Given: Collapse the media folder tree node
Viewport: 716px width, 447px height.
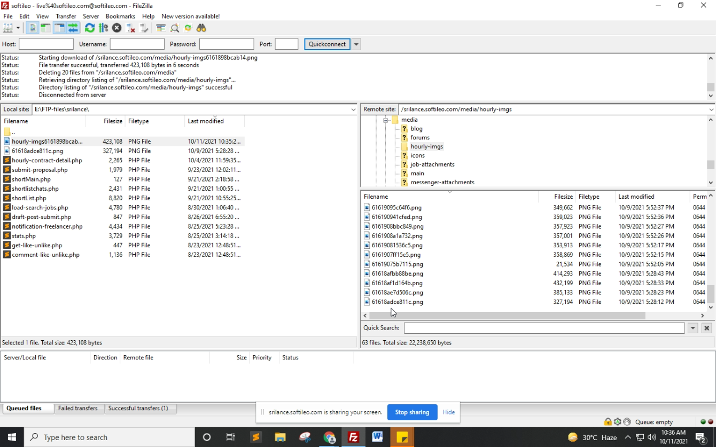Looking at the screenshot, I should pos(385,120).
